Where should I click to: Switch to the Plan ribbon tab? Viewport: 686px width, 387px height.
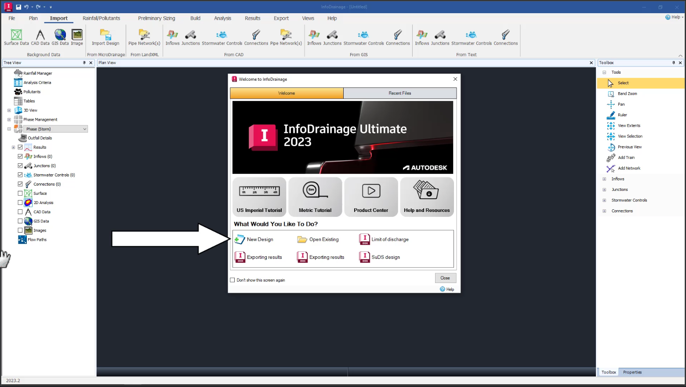coord(33,18)
